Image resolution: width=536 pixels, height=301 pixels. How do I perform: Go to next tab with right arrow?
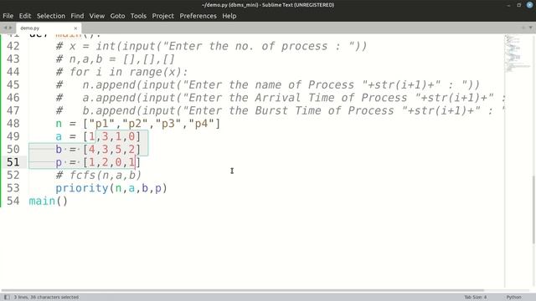[10, 28]
